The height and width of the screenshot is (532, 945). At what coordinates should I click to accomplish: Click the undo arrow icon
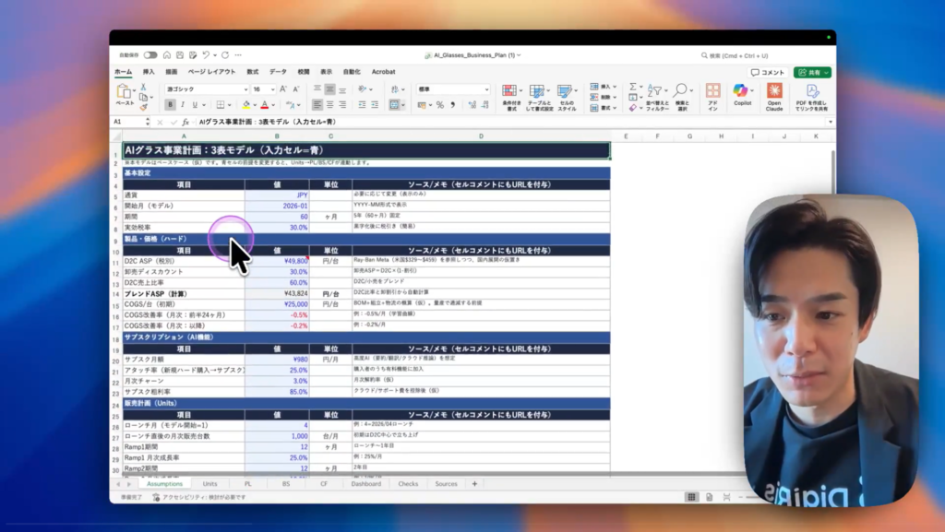(x=205, y=55)
